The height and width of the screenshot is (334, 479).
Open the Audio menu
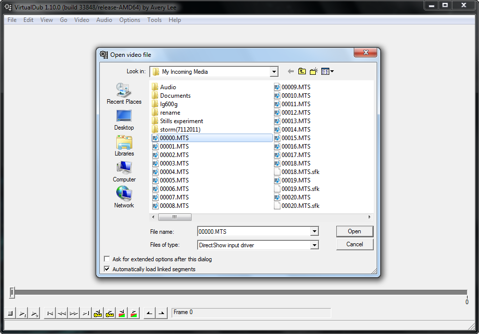(x=104, y=20)
